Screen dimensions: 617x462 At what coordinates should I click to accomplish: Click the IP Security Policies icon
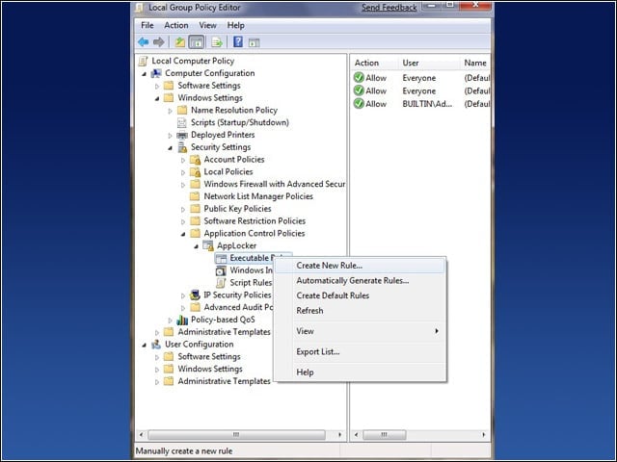[x=195, y=295]
